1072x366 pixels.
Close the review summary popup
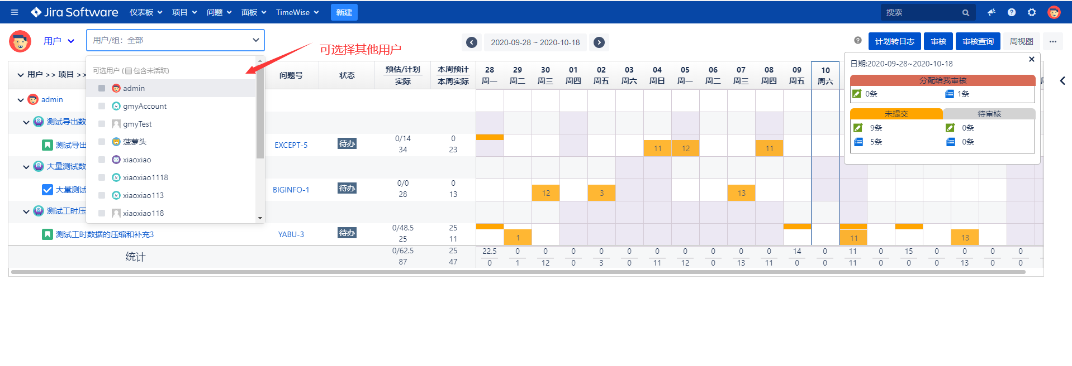pos(1031,59)
